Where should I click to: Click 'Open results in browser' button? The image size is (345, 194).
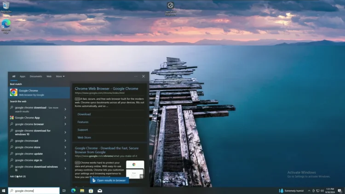[x=109, y=180]
